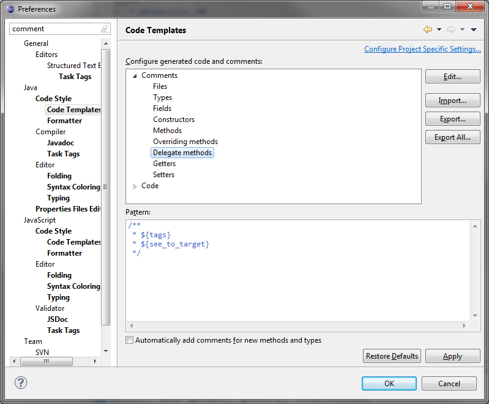Click sidebar horizontal scroll right arrow
The height and width of the screenshot is (404, 489).
[x=95, y=361]
